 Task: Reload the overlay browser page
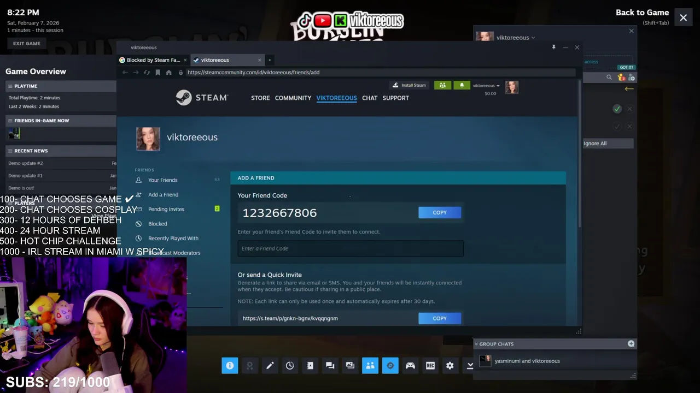click(x=147, y=72)
